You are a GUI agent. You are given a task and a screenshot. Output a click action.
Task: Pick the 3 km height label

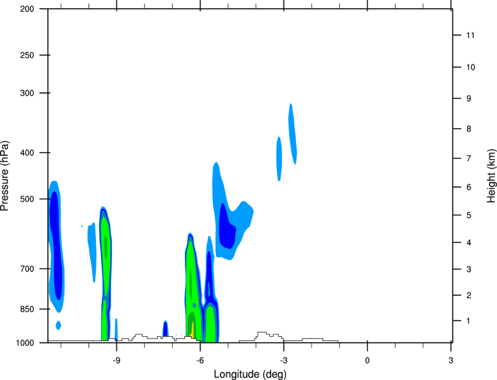469,269
